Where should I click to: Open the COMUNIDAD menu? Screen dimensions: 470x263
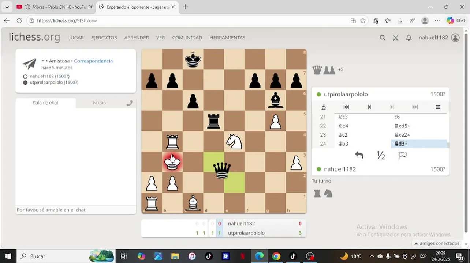pos(187,38)
